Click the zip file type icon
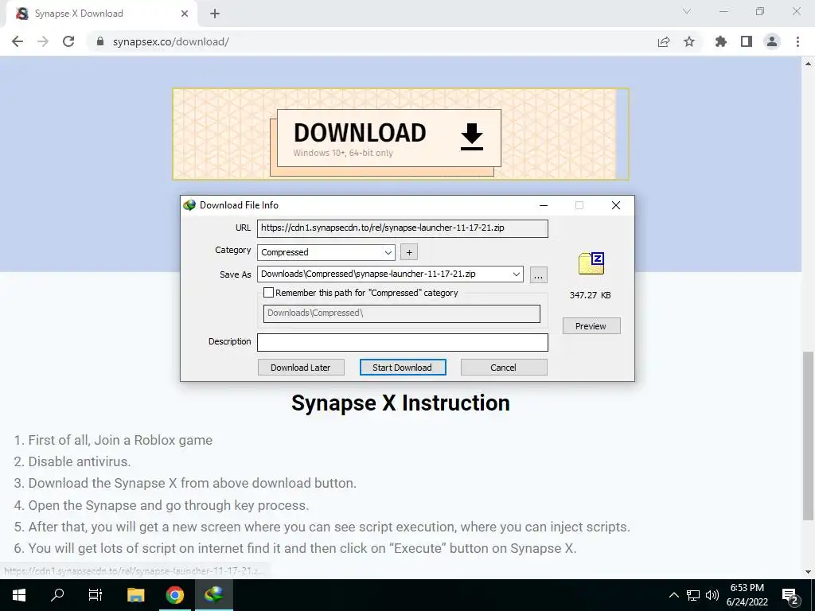This screenshot has height=611, width=815. 591,263
